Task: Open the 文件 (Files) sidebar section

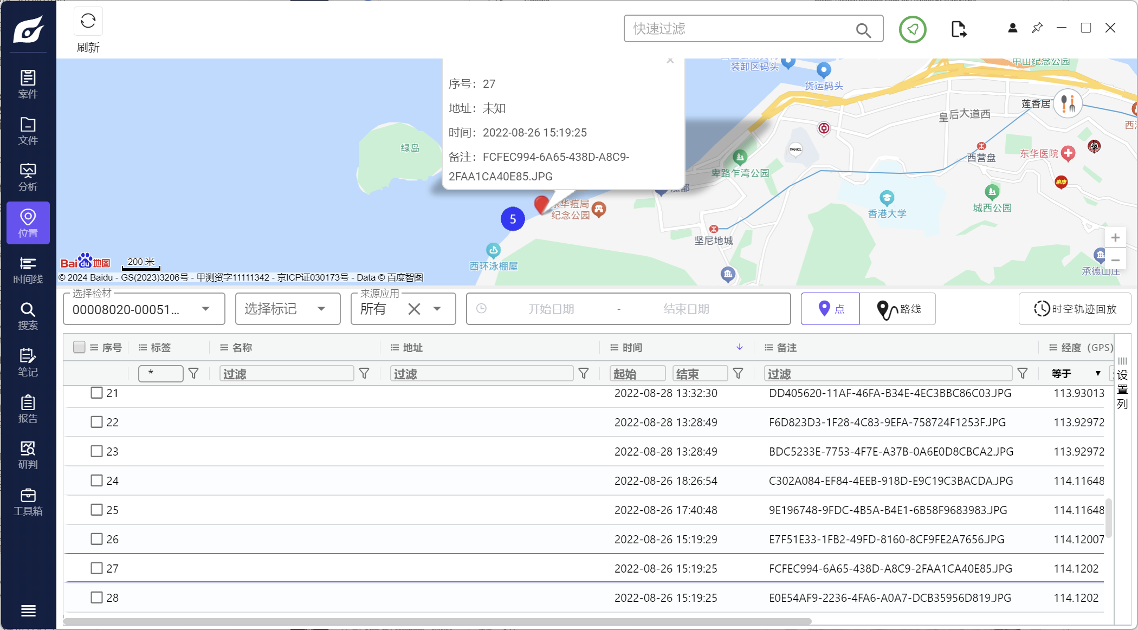Action: pyautogui.click(x=28, y=131)
